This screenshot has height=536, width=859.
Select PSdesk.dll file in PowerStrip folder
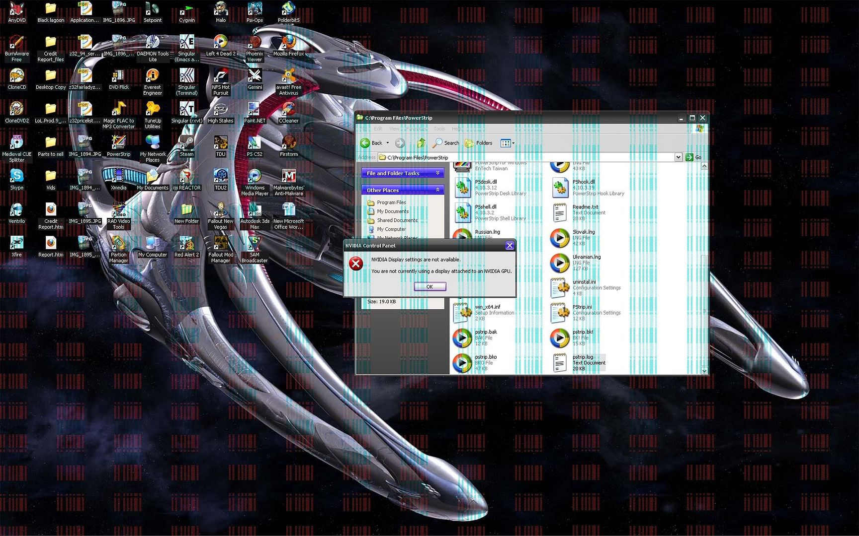(x=489, y=188)
